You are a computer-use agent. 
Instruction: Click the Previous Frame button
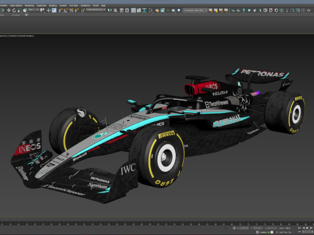[304, 228]
